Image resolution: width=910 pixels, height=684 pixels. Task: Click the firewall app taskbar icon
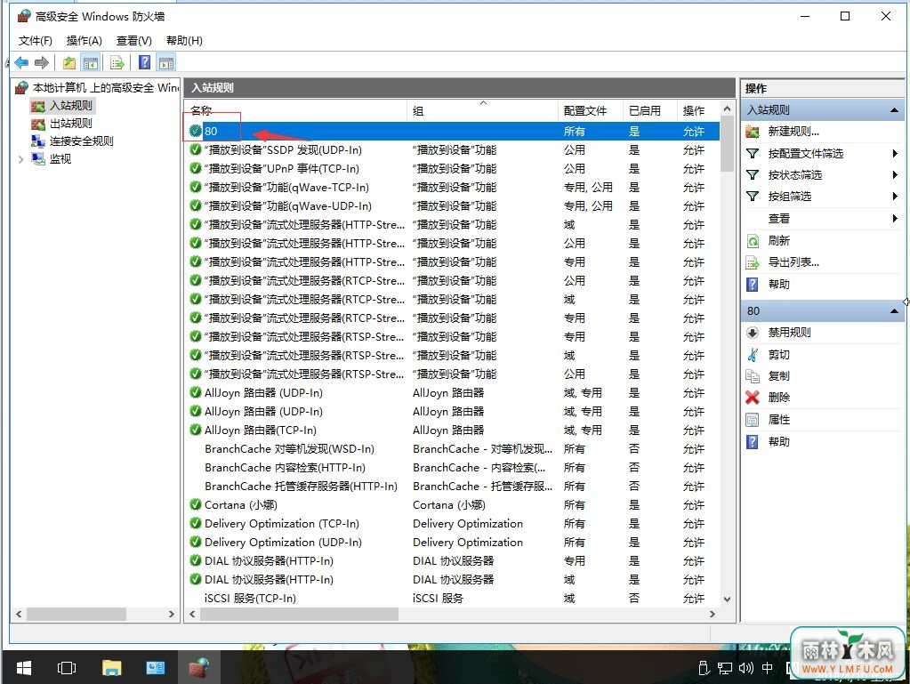click(199, 668)
